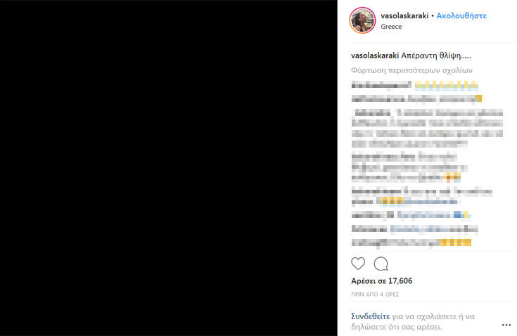Follow the account via Ακολουθήστε
The image size is (517, 336).
pyautogui.click(x=461, y=15)
